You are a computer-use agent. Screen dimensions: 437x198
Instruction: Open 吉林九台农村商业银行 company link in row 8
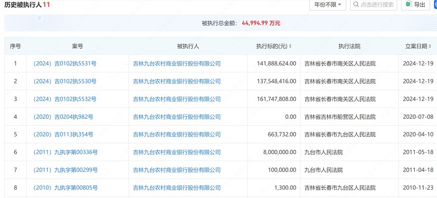click(x=177, y=188)
